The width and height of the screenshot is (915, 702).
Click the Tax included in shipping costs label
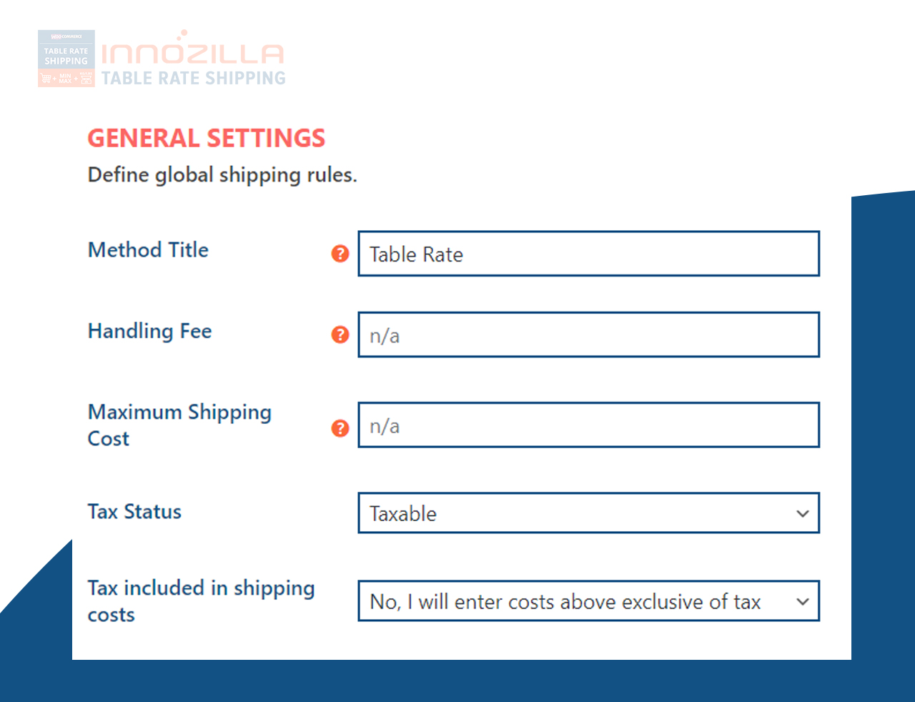tap(201, 601)
